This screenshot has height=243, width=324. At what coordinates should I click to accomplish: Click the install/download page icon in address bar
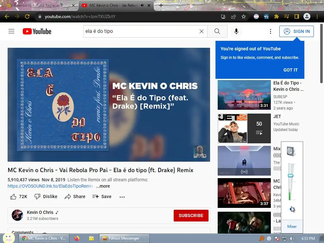coord(223,16)
